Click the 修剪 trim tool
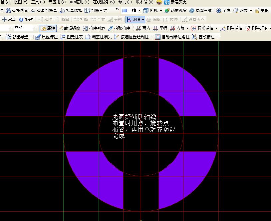Image resolution: width=271 pixels, height=221 pixels. 62,20
